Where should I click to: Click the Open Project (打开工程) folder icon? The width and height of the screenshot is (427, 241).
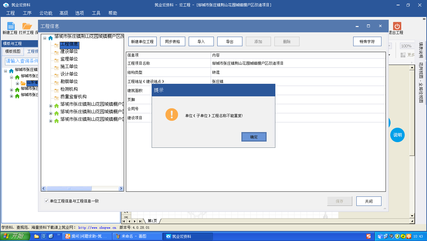[x=27, y=26]
